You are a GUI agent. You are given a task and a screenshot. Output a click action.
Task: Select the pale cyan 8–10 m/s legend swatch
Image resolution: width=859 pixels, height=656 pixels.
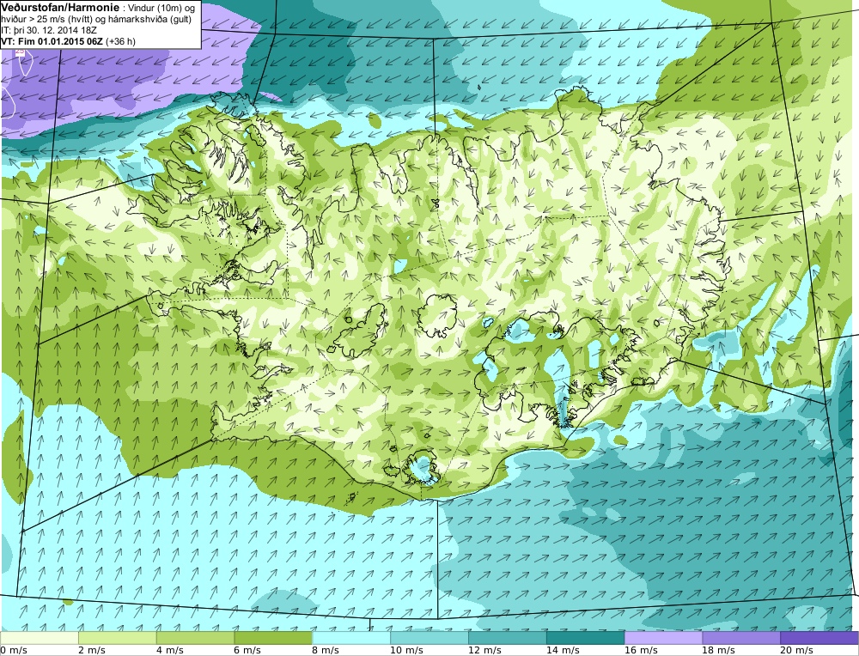point(351,638)
